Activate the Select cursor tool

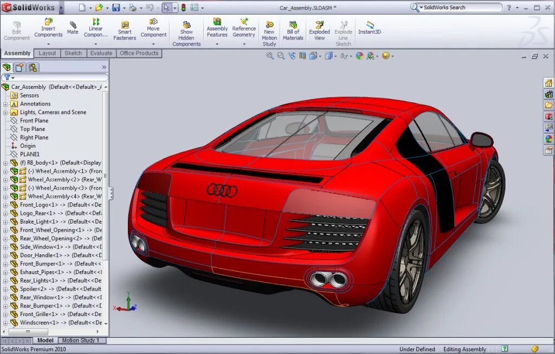(x=166, y=8)
